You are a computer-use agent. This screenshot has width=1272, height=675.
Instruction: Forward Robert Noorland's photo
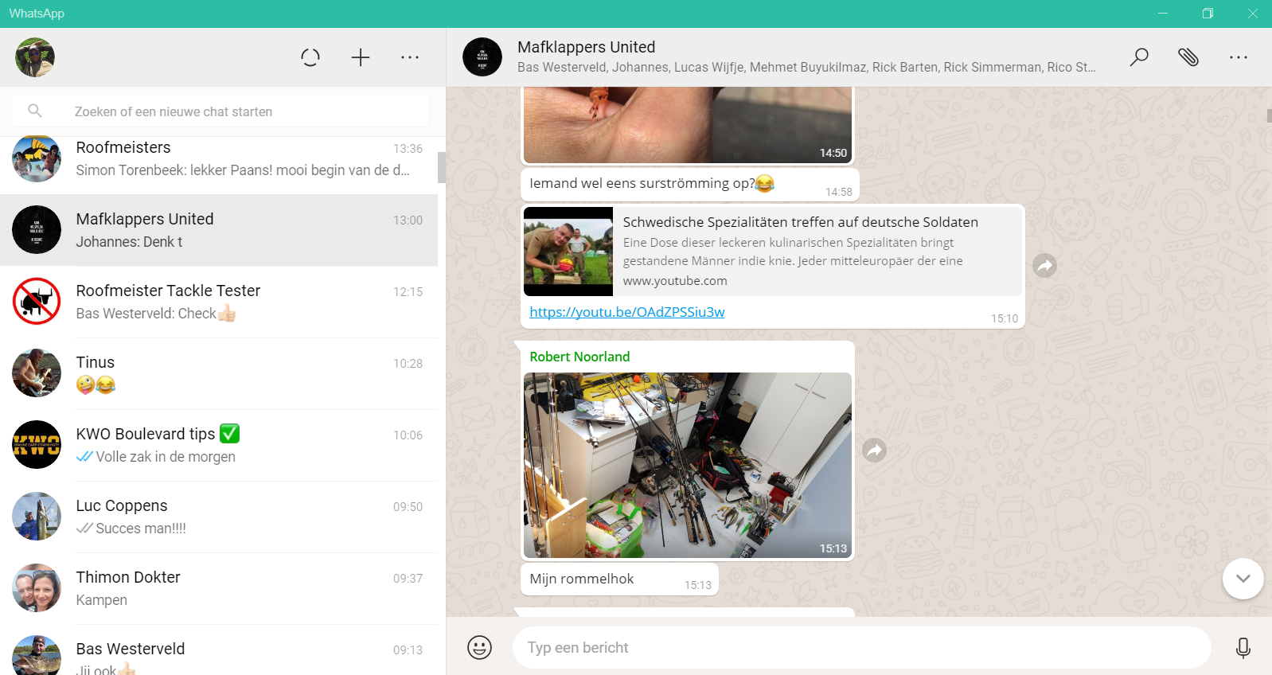click(874, 451)
